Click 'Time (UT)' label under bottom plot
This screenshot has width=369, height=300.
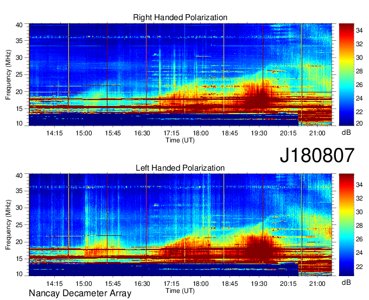tap(180, 291)
